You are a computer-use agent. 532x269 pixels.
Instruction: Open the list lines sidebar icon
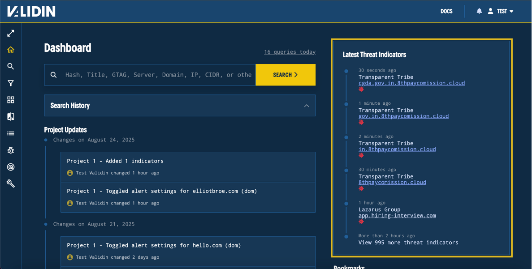tap(11, 133)
